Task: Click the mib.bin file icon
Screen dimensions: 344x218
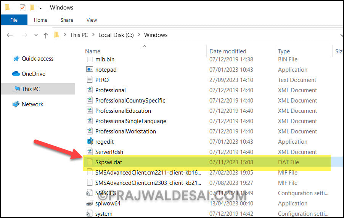Action: (90, 59)
